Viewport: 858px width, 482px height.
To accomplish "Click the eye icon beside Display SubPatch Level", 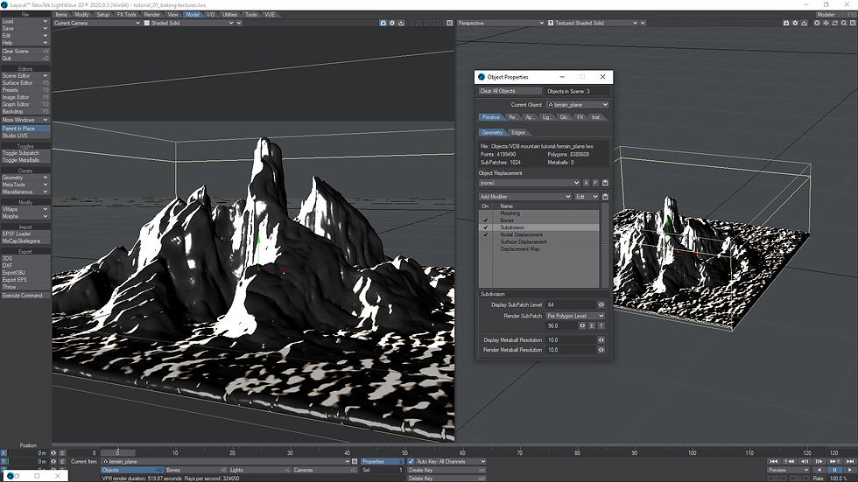I will pyautogui.click(x=601, y=304).
